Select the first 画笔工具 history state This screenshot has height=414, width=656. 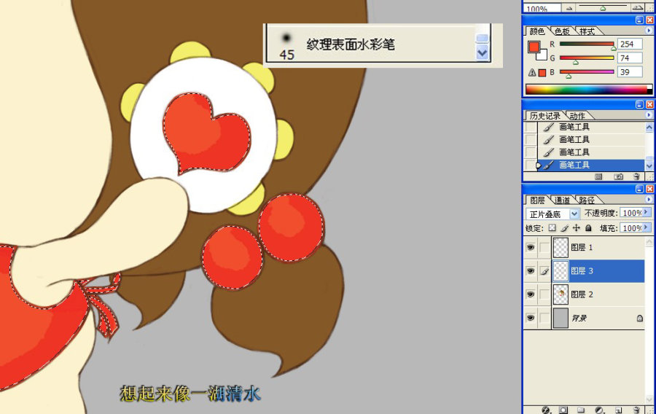click(590, 127)
